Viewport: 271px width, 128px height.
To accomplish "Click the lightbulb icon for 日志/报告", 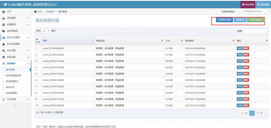I will click(x=3, y=99).
